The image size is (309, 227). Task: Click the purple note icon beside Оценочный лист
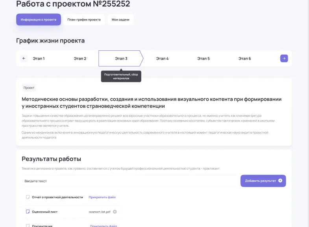tap(28, 212)
